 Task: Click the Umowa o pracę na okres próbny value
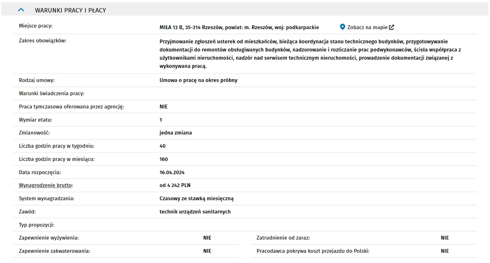click(198, 80)
